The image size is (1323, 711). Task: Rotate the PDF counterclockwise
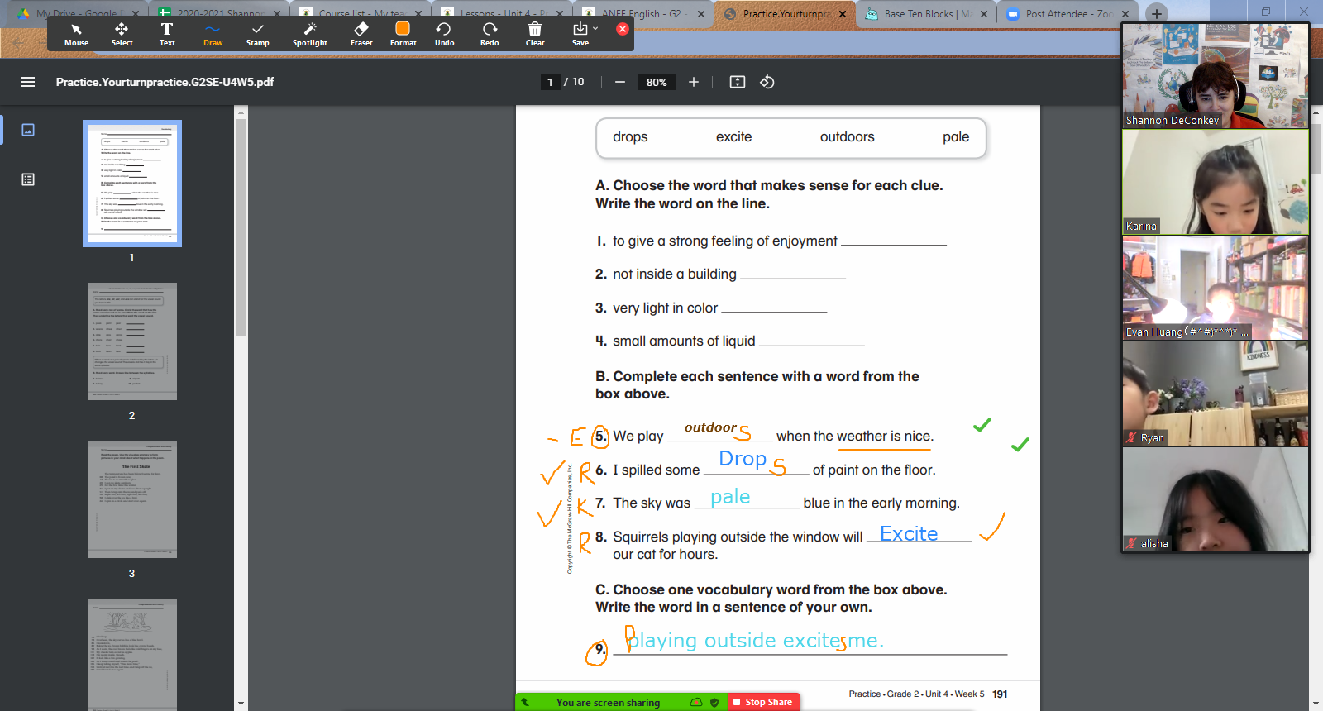(767, 82)
